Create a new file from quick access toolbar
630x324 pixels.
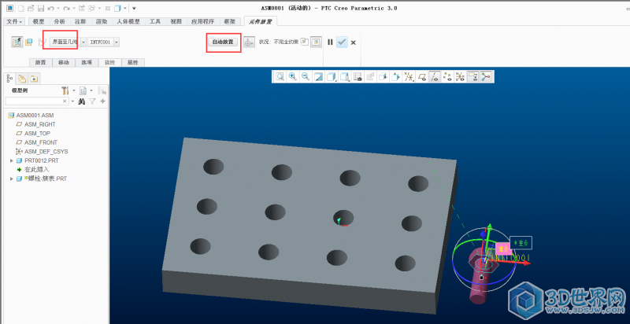(x=21, y=8)
